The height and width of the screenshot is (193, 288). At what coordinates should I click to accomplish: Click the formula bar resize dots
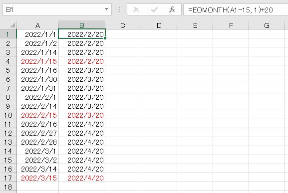(119, 9)
